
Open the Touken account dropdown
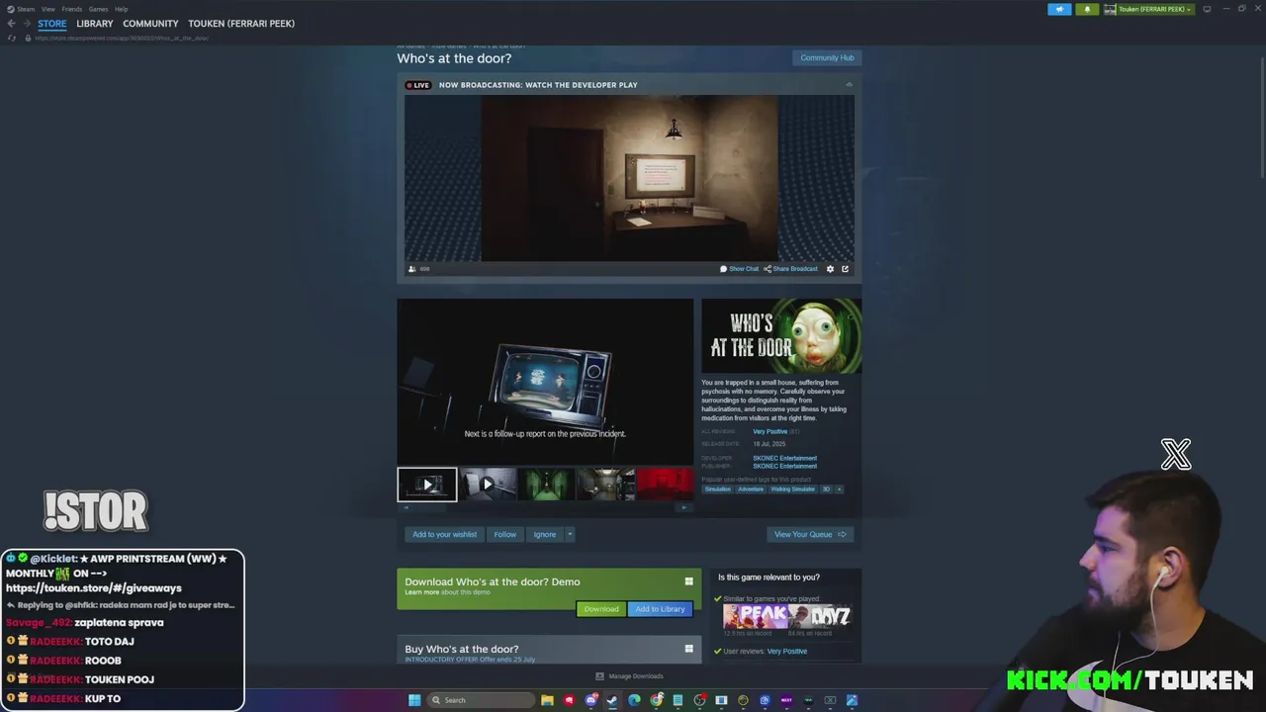[1148, 9]
